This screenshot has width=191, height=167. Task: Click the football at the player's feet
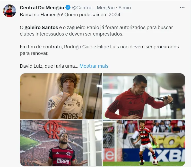(x=155, y=162)
